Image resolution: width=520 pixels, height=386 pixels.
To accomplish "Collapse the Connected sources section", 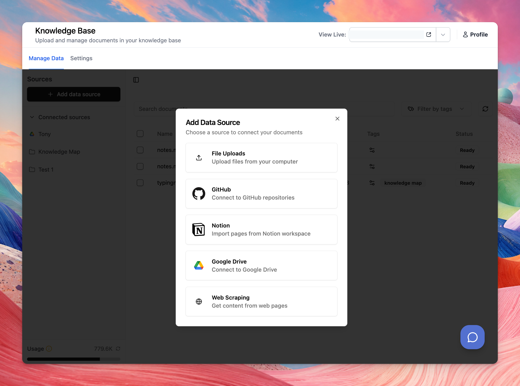I will [x=60, y=117].
